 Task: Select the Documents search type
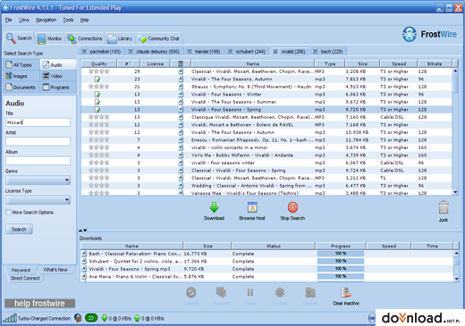click(21, 88)
